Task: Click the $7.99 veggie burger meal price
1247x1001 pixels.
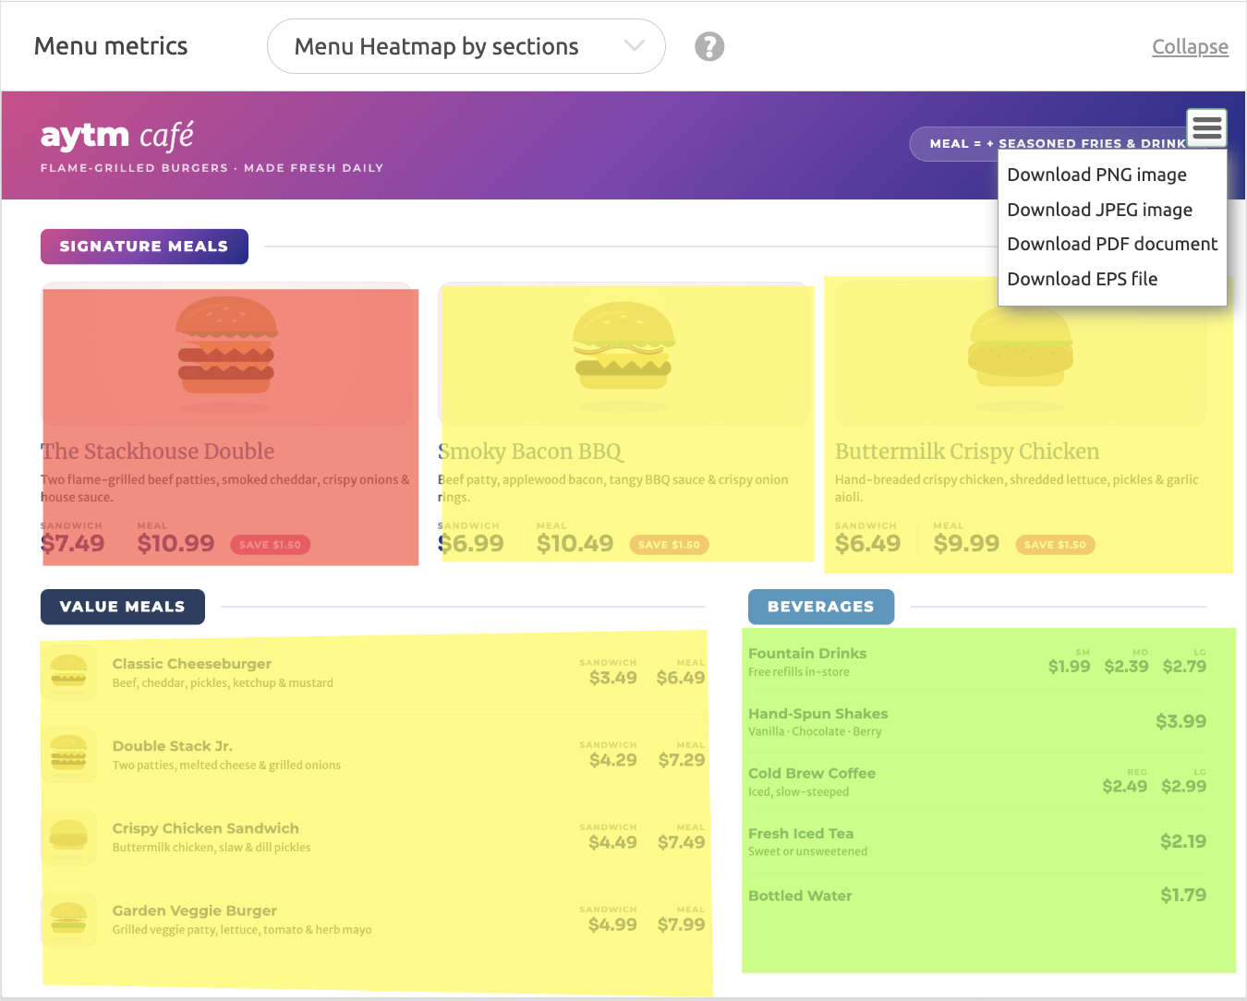Action: [x=681, y=924]
